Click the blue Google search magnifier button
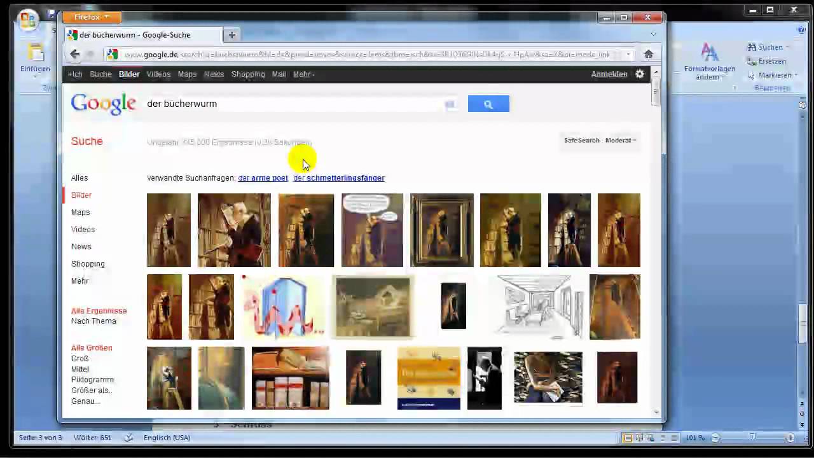The height and width of the screenshot is (458, 814). 488,104
